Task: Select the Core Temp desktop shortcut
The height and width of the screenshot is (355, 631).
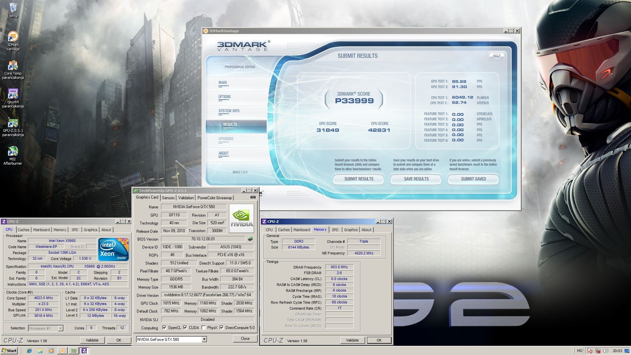Action: tap(13, 70)
